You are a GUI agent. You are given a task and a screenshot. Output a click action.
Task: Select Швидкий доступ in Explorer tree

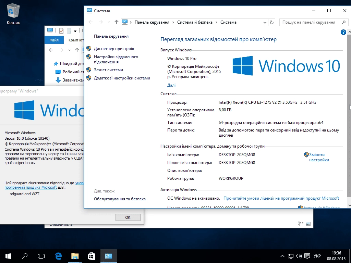[68, 64]
